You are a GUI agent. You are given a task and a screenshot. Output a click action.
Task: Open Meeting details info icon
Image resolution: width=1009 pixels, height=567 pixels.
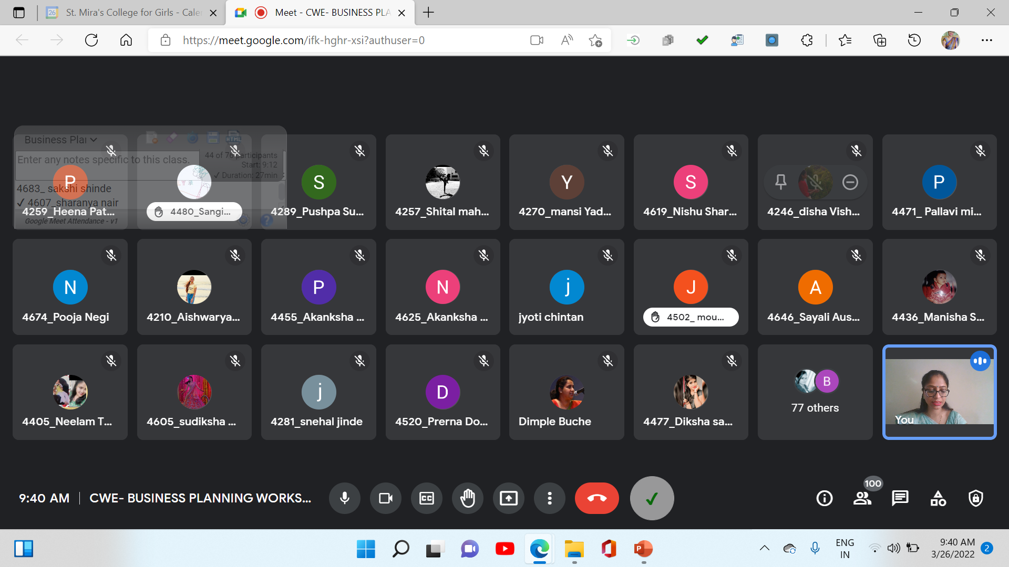824,498
